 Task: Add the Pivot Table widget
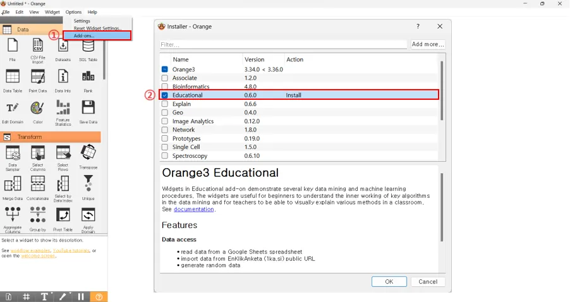[63, 219]
